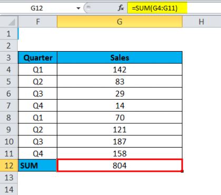The width and height of the screenshot is (221, 195).
Task: Select the sales value 14
Action: click(120, 105)
